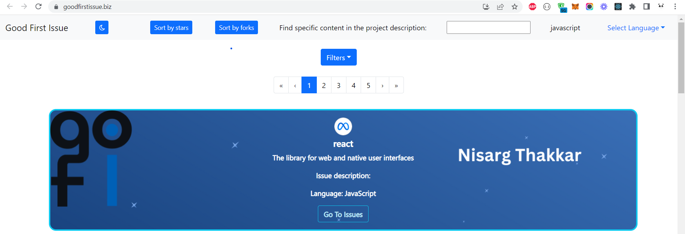Open the Chrome three-dot menu
The height and width of the screenshot is (234, 685).
coord(675,6)
